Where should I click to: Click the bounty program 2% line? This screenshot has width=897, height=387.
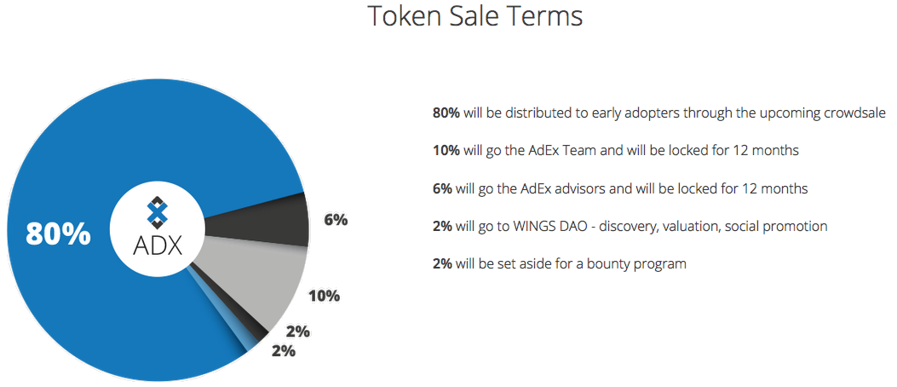pyautogui.click(x=560, y=264)
